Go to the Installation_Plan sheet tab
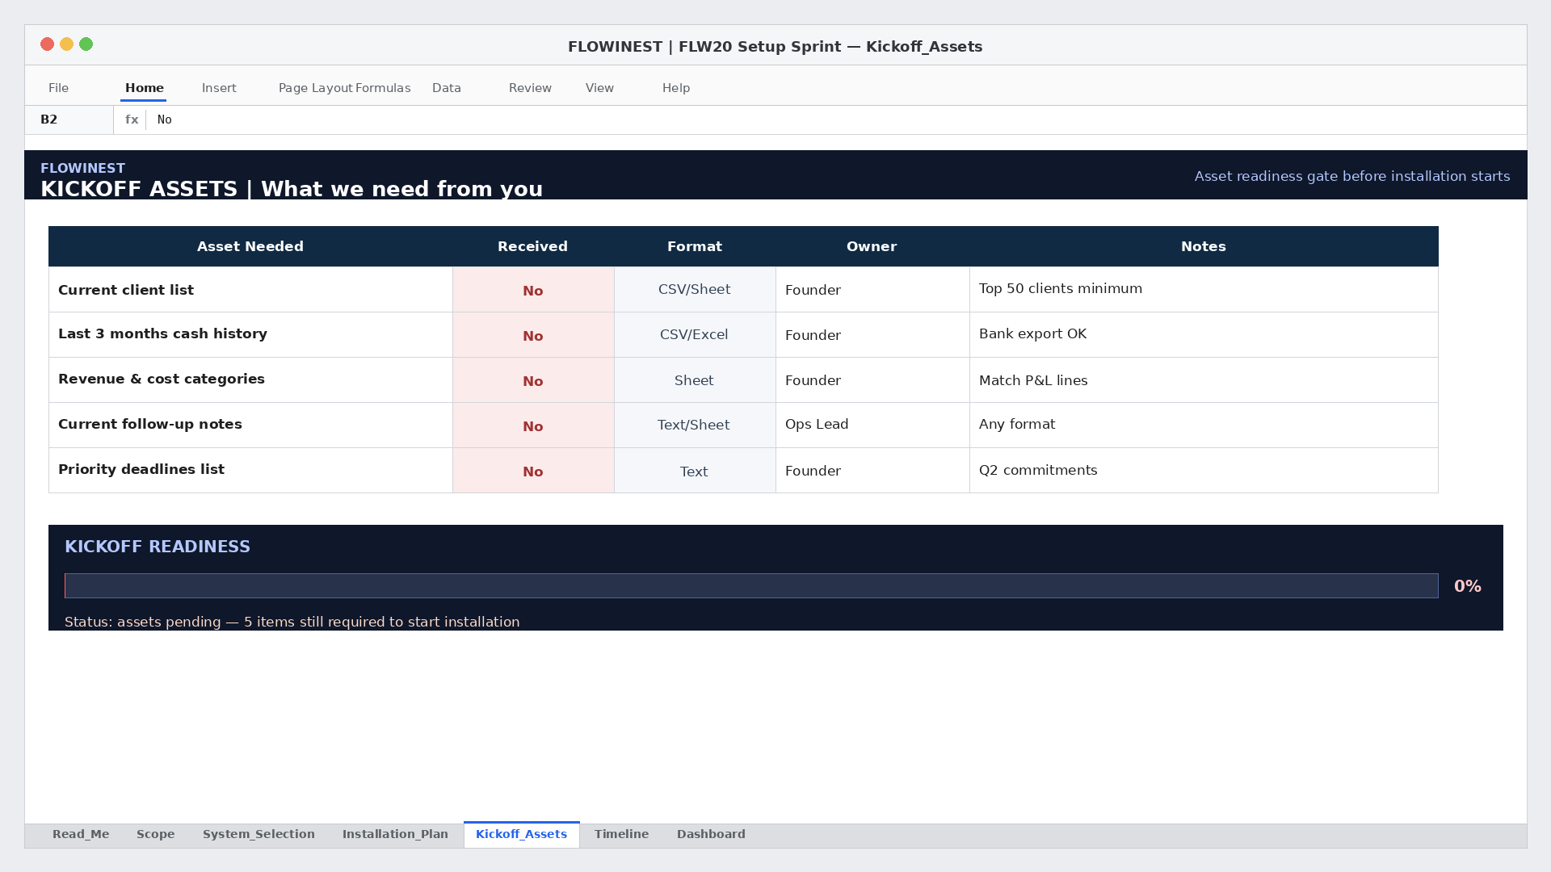 pyautogui.click(x=395, y=835)
